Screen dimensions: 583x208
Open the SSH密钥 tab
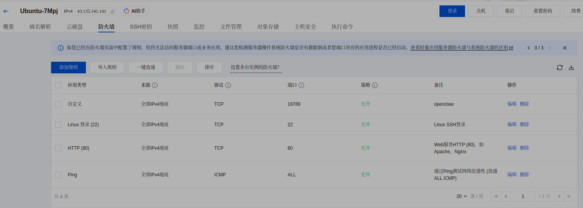141,27
